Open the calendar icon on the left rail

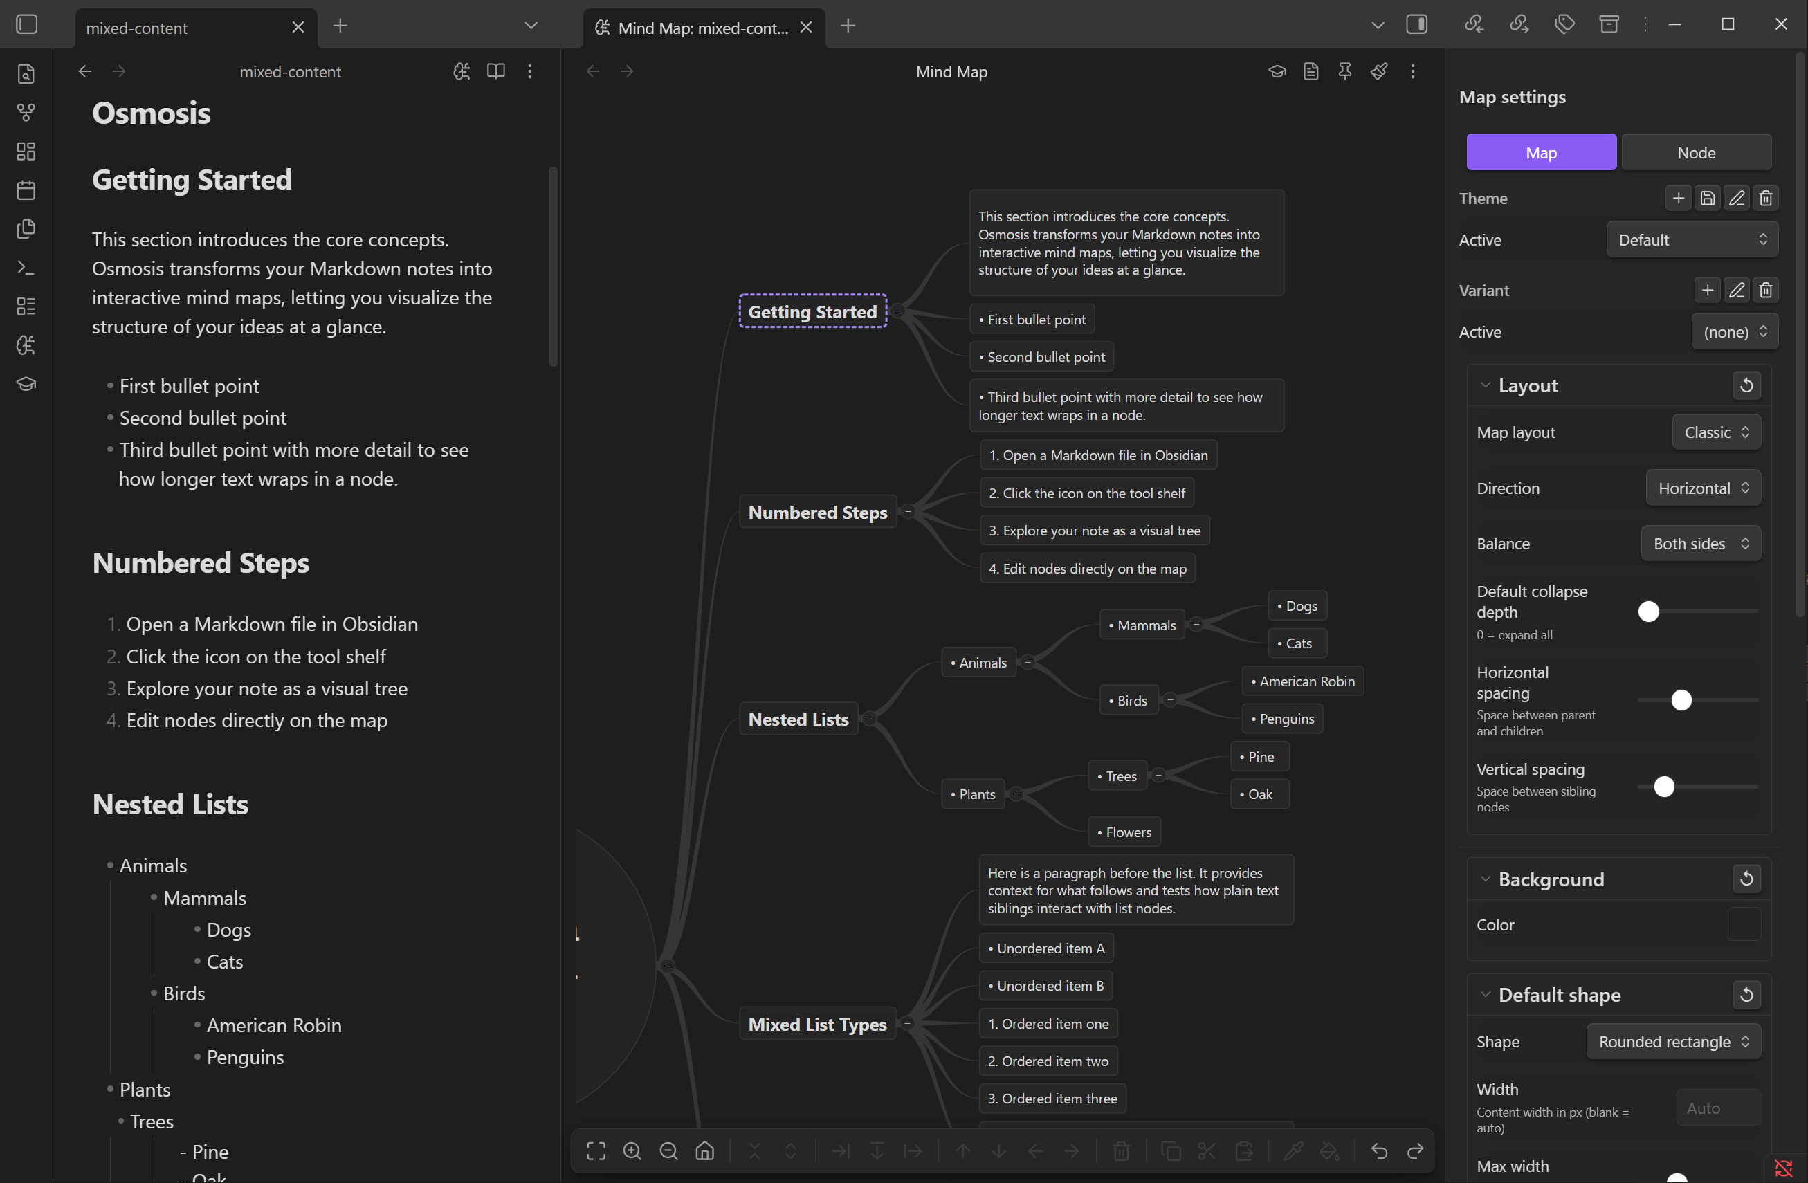(x=26, y=190)
